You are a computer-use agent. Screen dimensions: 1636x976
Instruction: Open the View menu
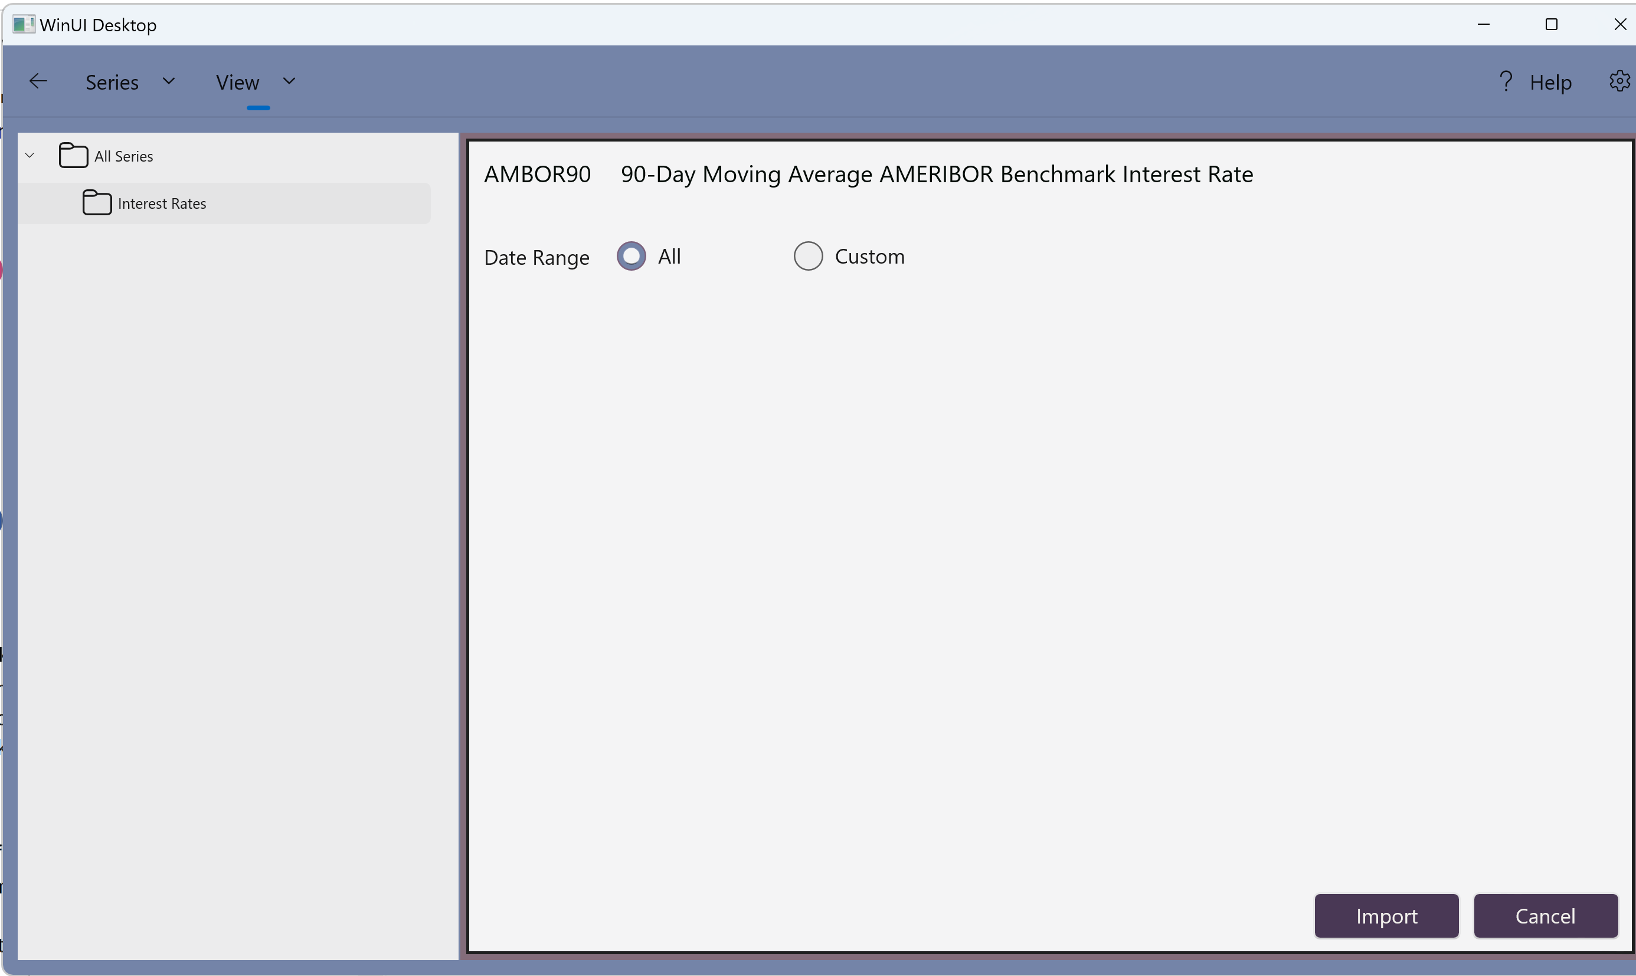point(238,83)
